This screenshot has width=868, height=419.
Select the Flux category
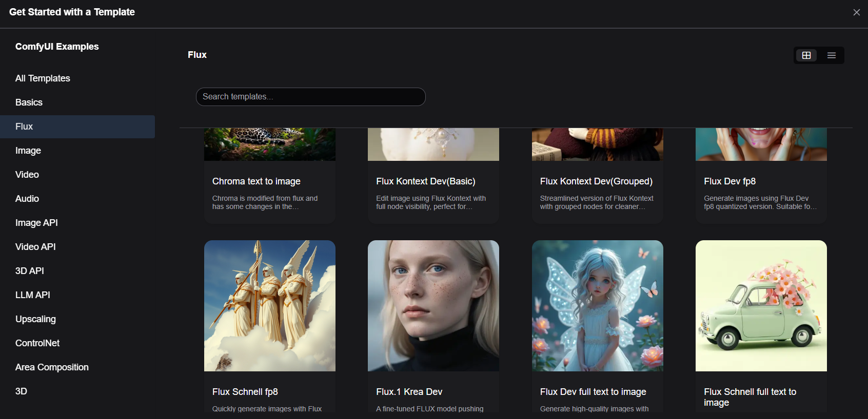point(77,127)
